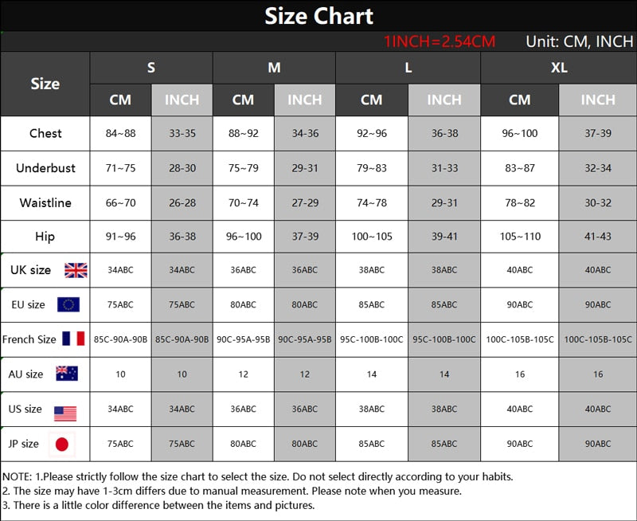Screen dimensions: 637x521
Task: Click the Waistline row label
Action: tap(45, 202)
